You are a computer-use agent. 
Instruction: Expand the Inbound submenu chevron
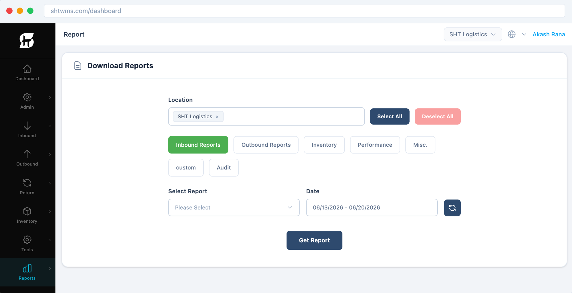50,126
